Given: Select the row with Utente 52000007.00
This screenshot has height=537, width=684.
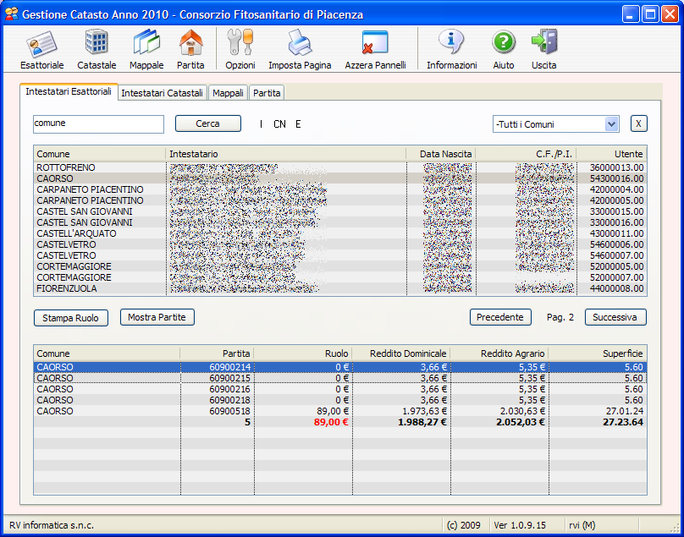Looking at the screenshot, I should point(340,277).
